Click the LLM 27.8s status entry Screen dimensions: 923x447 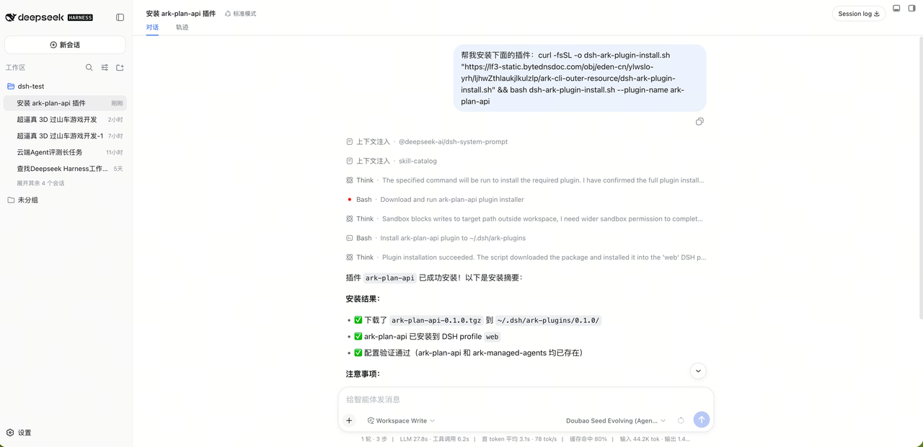(x=415, y=439)
